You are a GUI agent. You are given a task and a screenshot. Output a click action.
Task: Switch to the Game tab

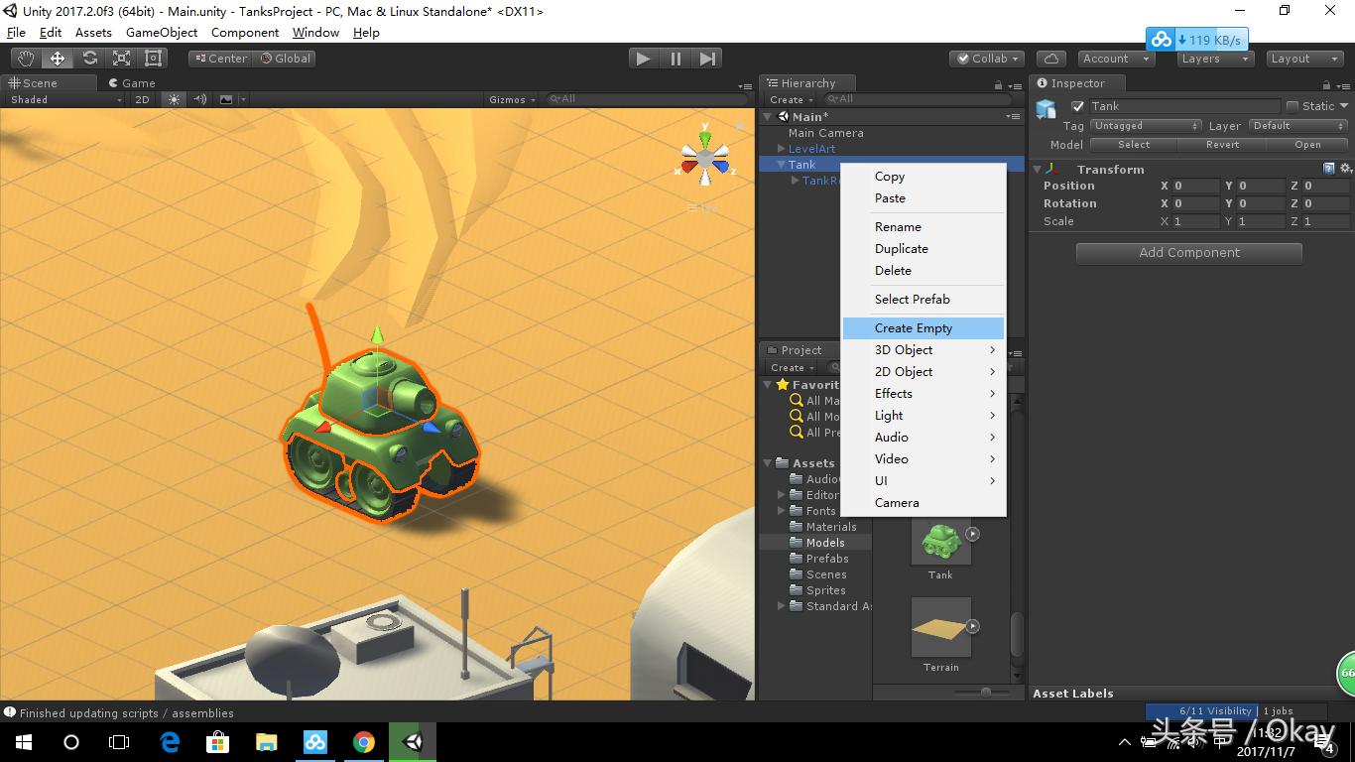click(134, 82)
